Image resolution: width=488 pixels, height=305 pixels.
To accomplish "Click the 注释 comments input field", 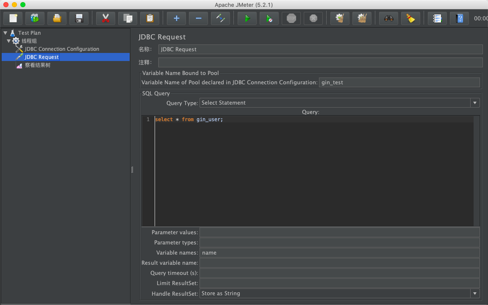I will [320, 62].
